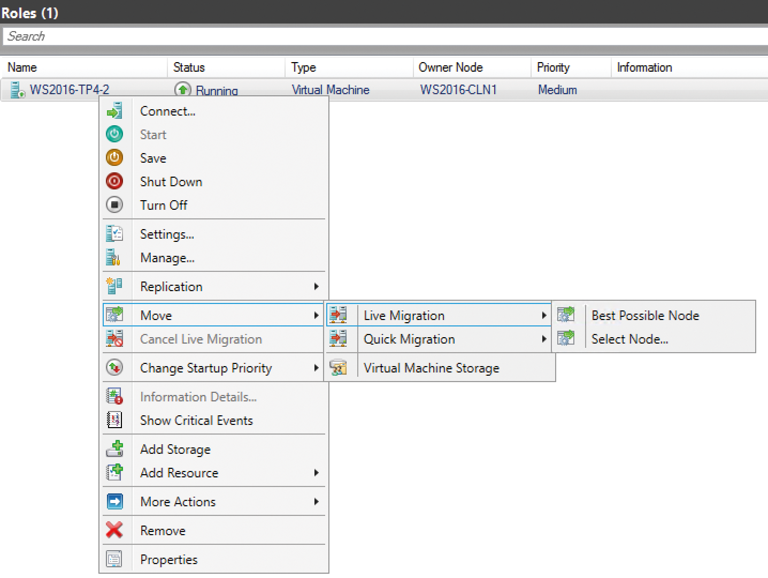Click Show Critical Events

(x=196, y=420)
